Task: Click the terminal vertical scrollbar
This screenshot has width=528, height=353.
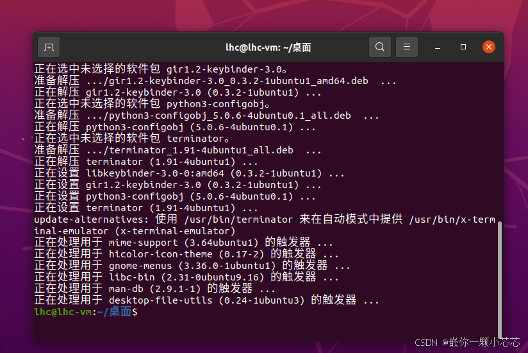Action: coord(500,280)
